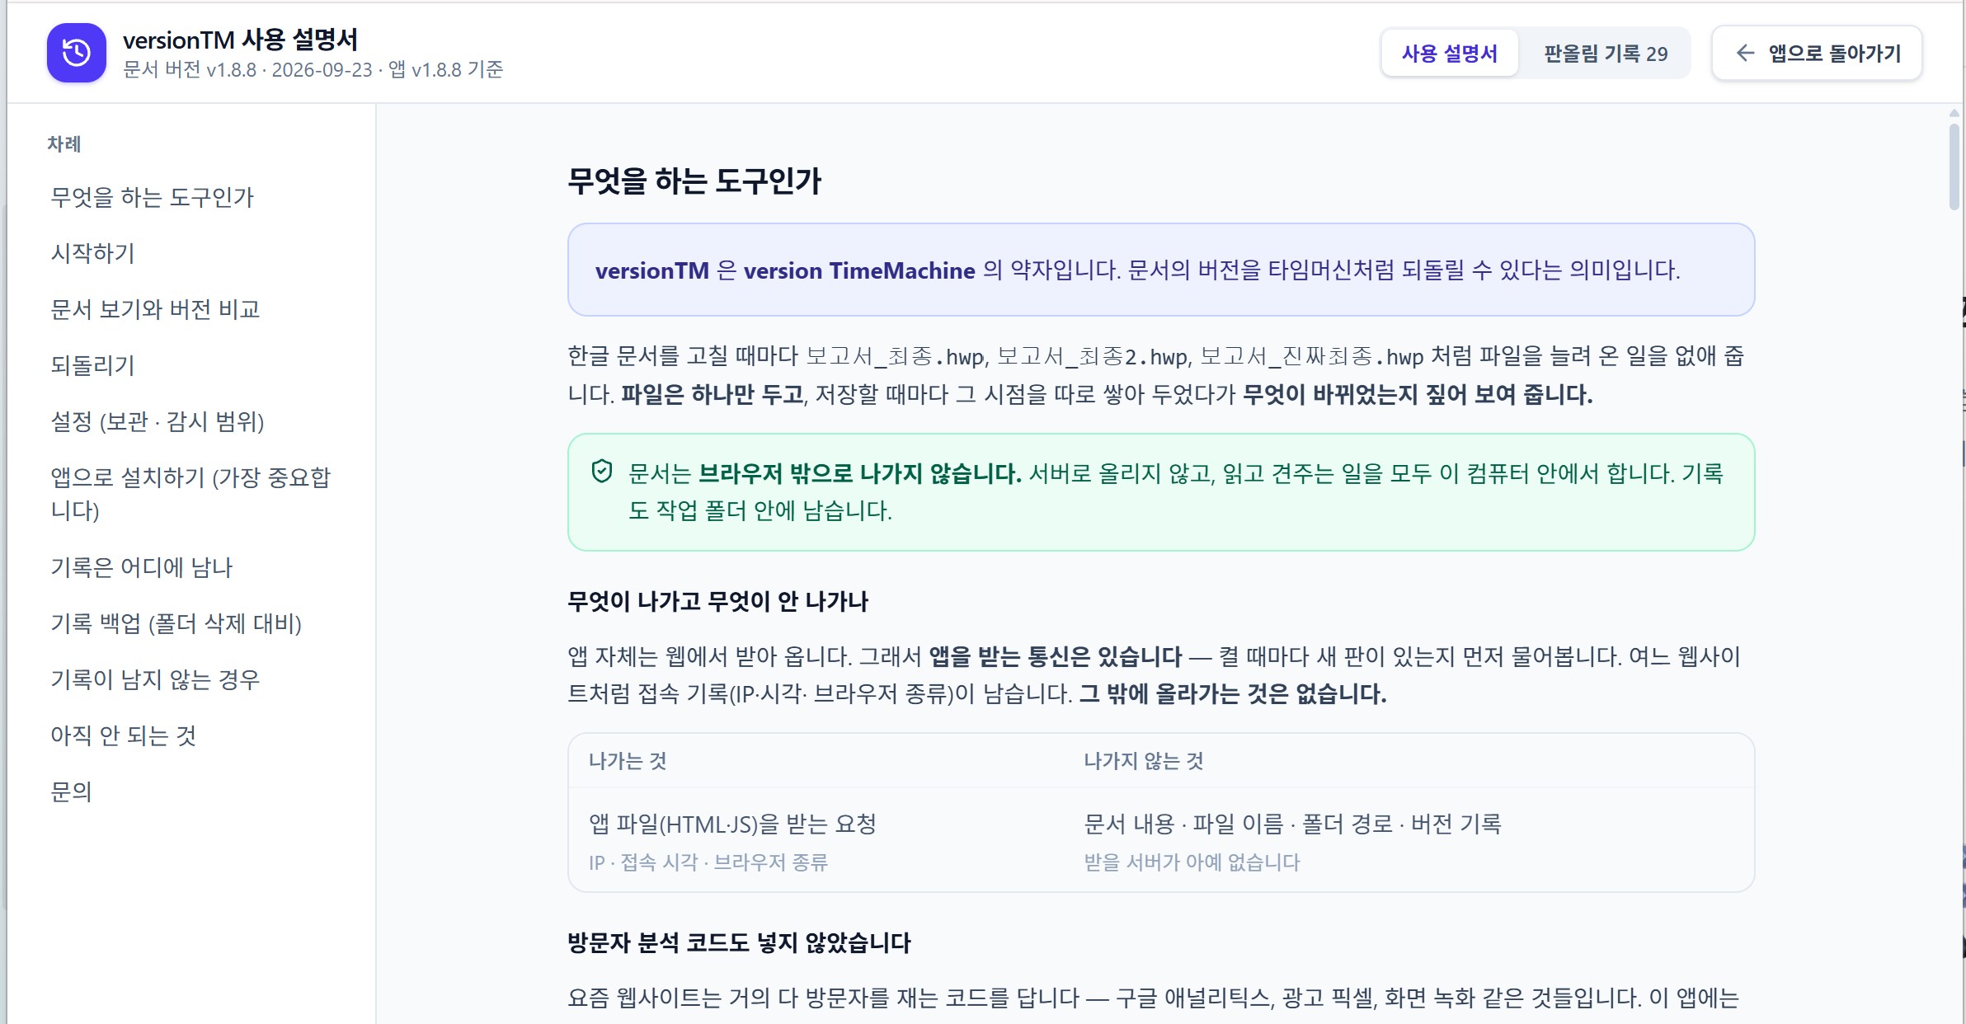
Task: Open 문서 보기와 버전 비교 section
Action: click(x=155, y=309)
